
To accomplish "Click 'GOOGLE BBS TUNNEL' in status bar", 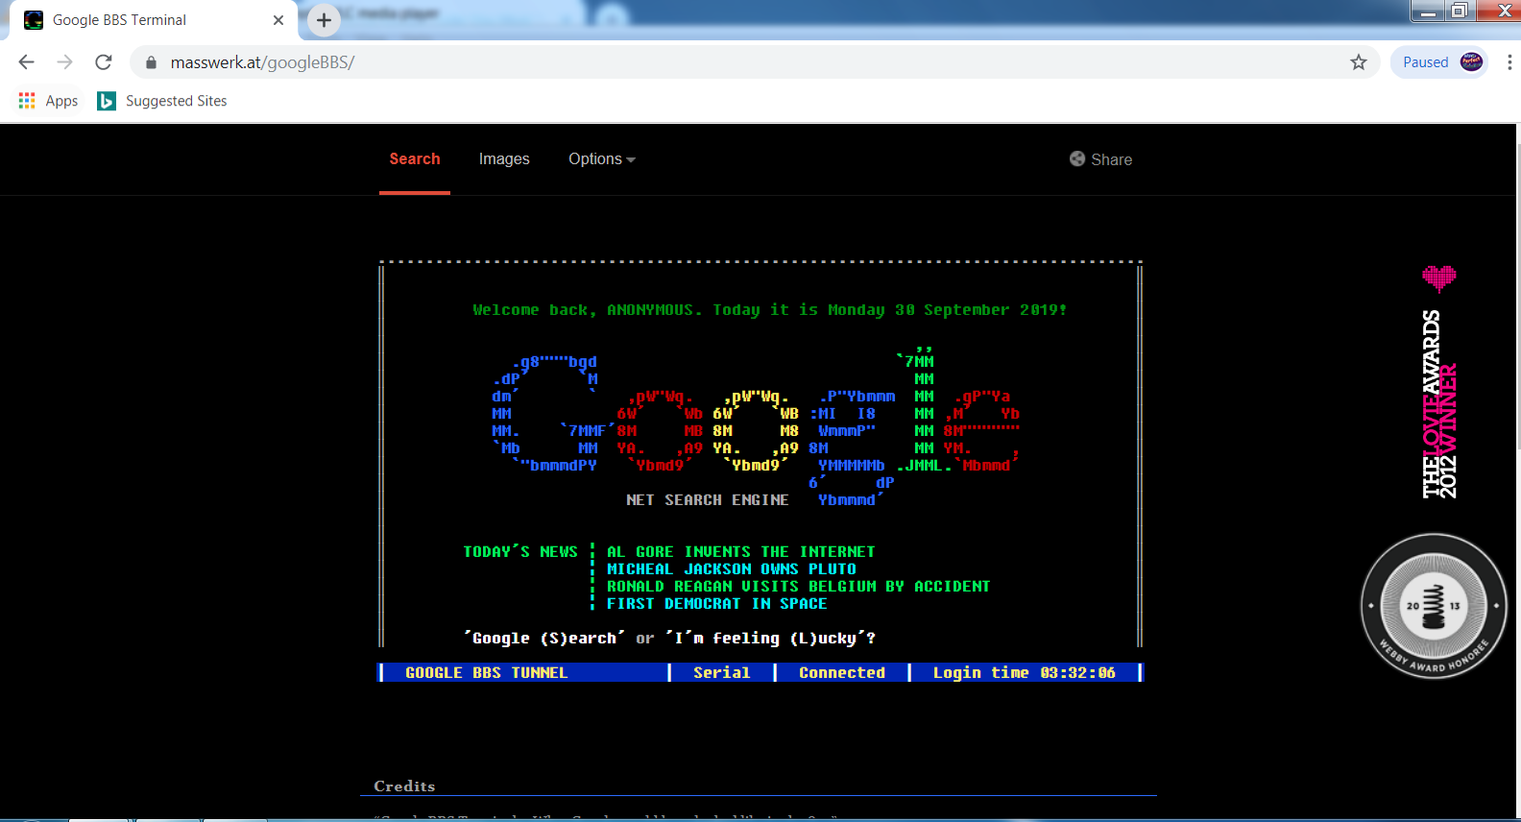I will [x=486, y=673].
